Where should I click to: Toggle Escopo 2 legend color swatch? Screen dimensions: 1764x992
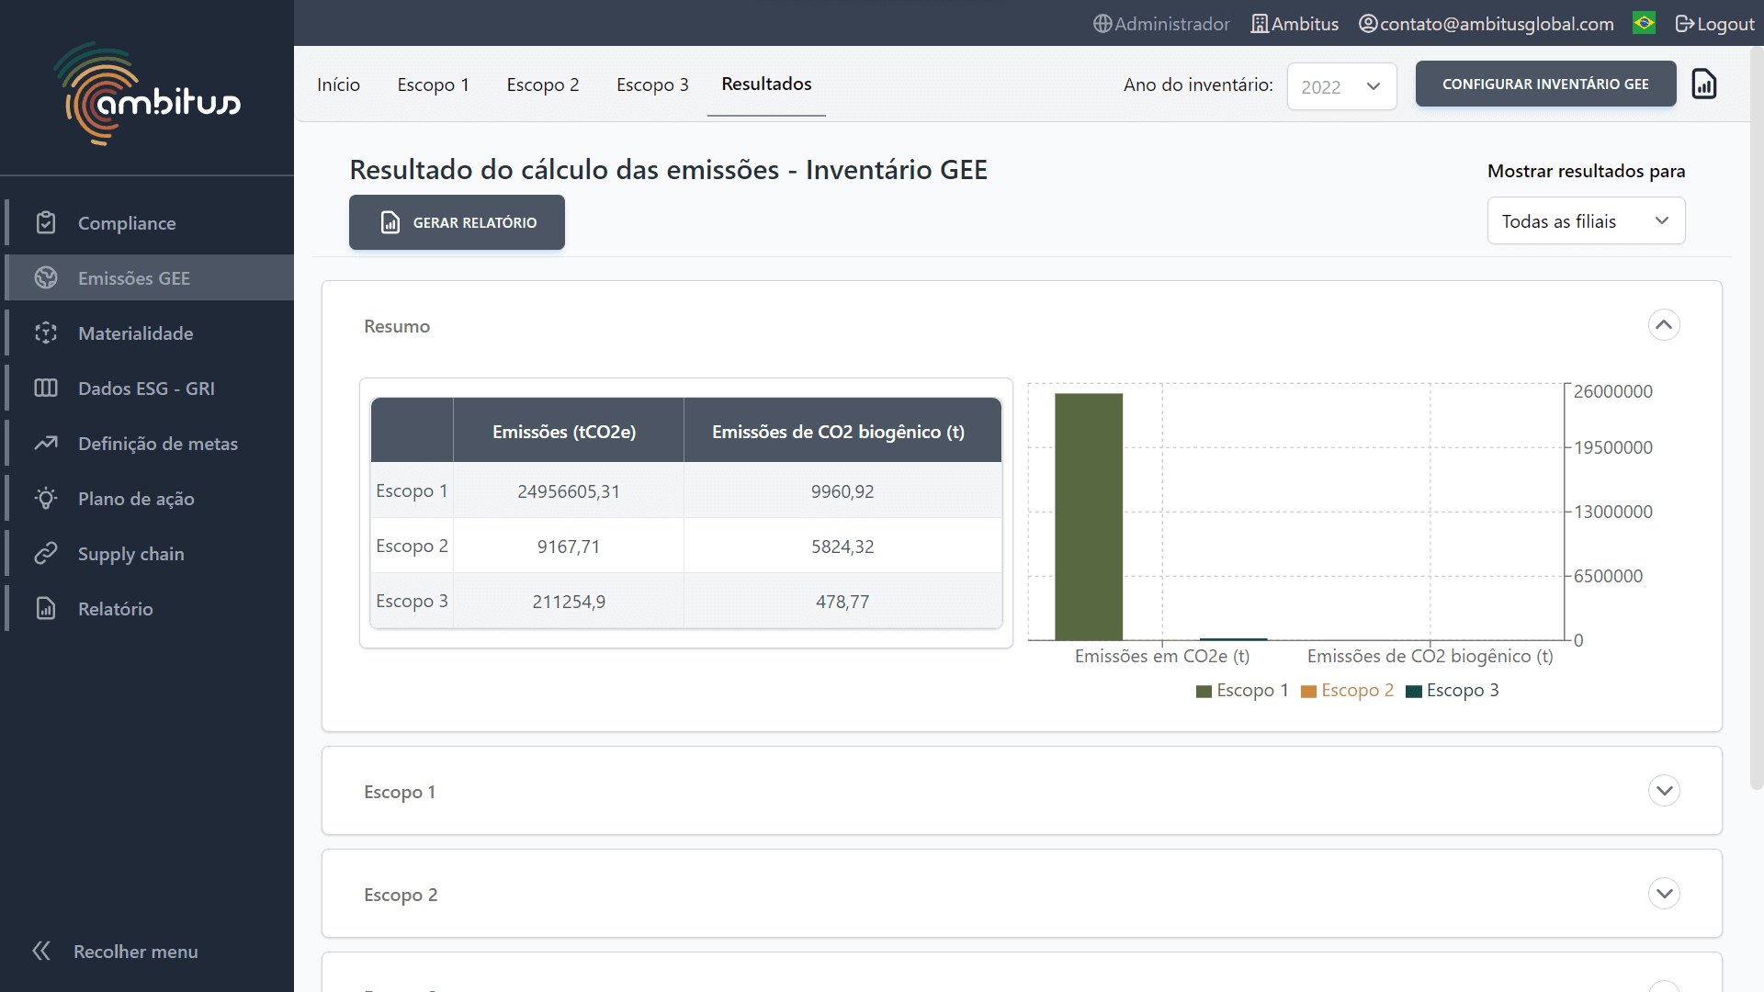(1308, 691)
